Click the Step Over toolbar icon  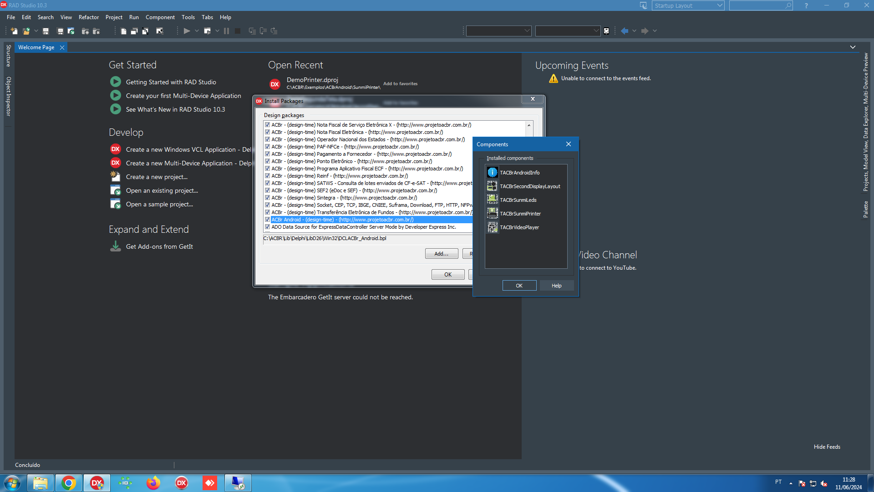pos(263,31)
